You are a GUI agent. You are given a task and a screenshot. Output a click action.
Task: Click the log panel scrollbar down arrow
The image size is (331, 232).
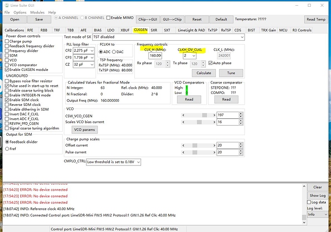click(304, 222)
